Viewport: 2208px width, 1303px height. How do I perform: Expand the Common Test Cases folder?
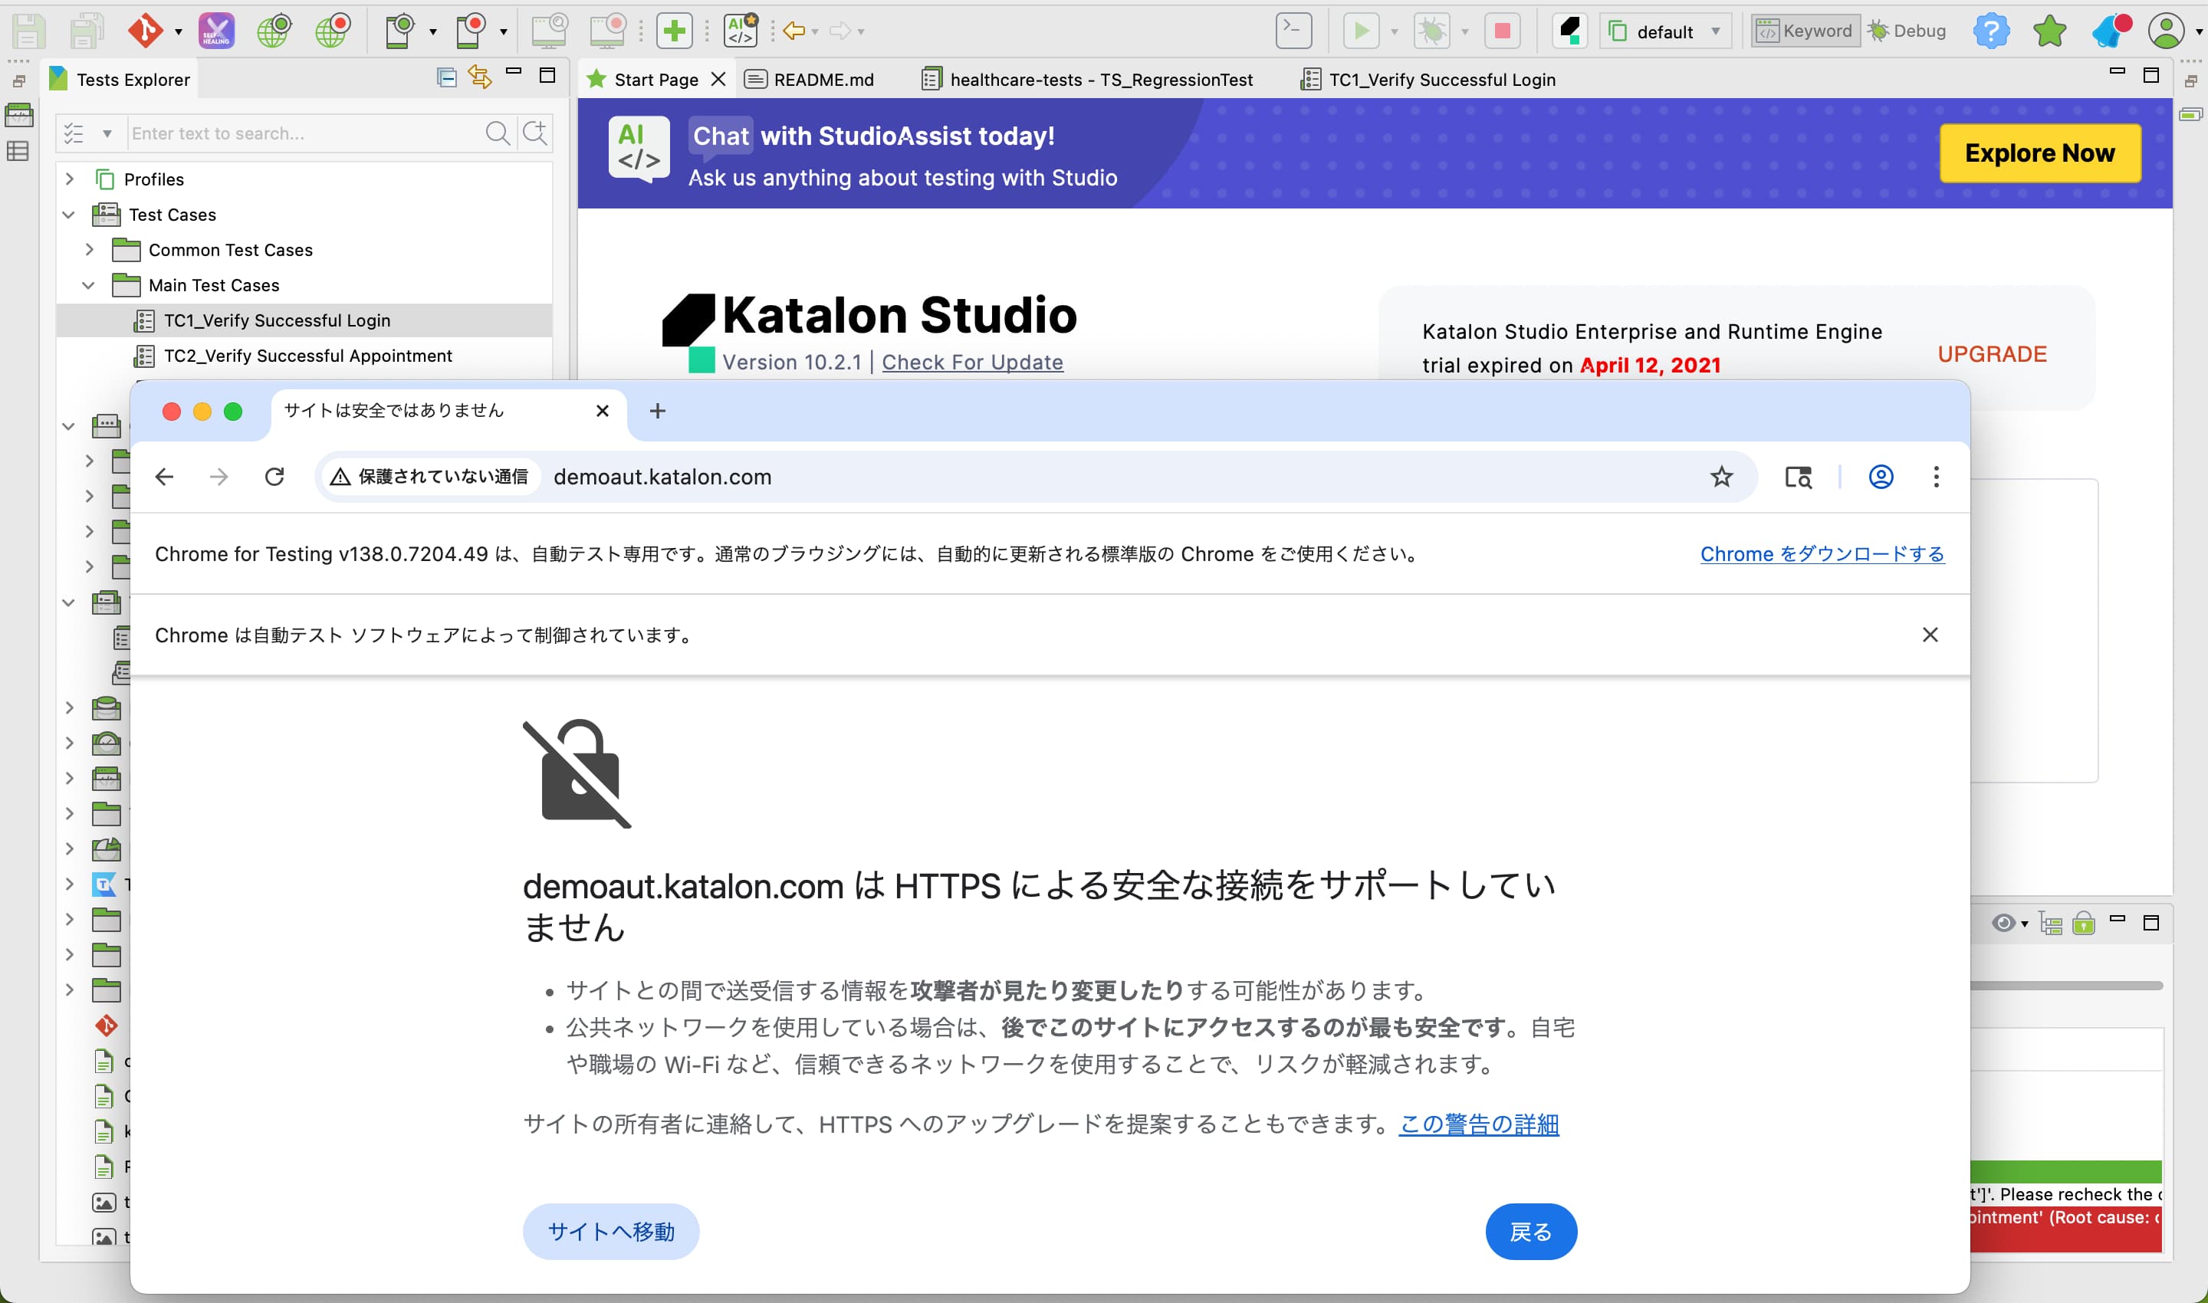pyautogui.click(x=89, y=249)
